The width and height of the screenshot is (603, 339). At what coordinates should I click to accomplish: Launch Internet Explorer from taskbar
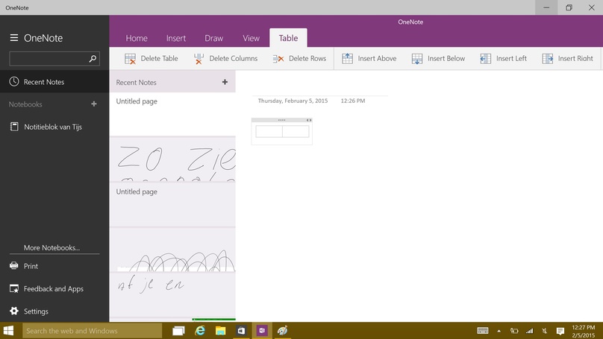click(199, 331)
